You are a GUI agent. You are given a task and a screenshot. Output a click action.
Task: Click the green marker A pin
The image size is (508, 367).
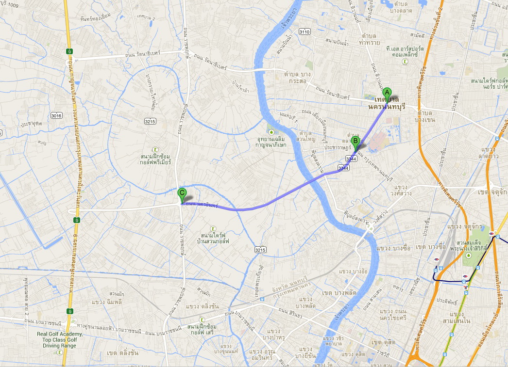[x=387, y=95]
